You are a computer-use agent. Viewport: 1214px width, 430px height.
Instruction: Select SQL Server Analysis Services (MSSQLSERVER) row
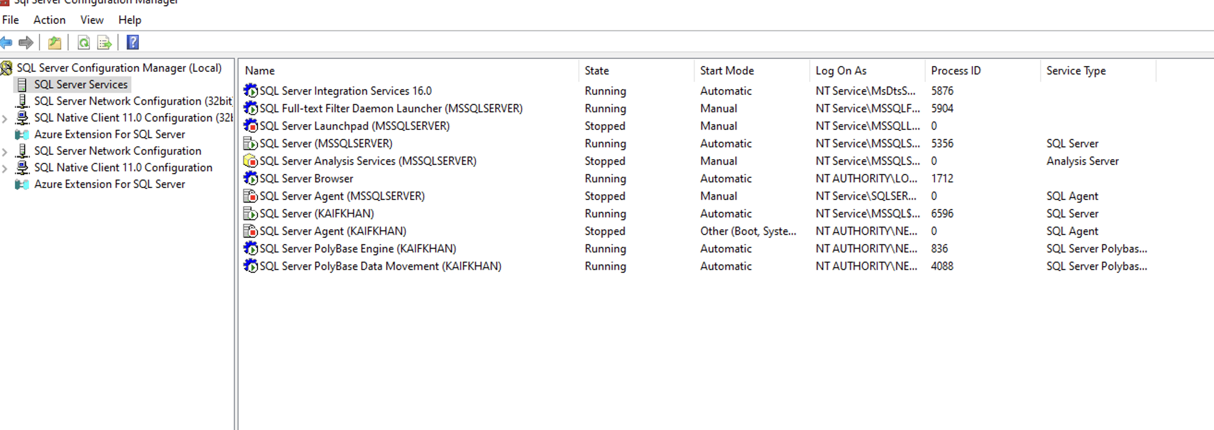[368, 161]
